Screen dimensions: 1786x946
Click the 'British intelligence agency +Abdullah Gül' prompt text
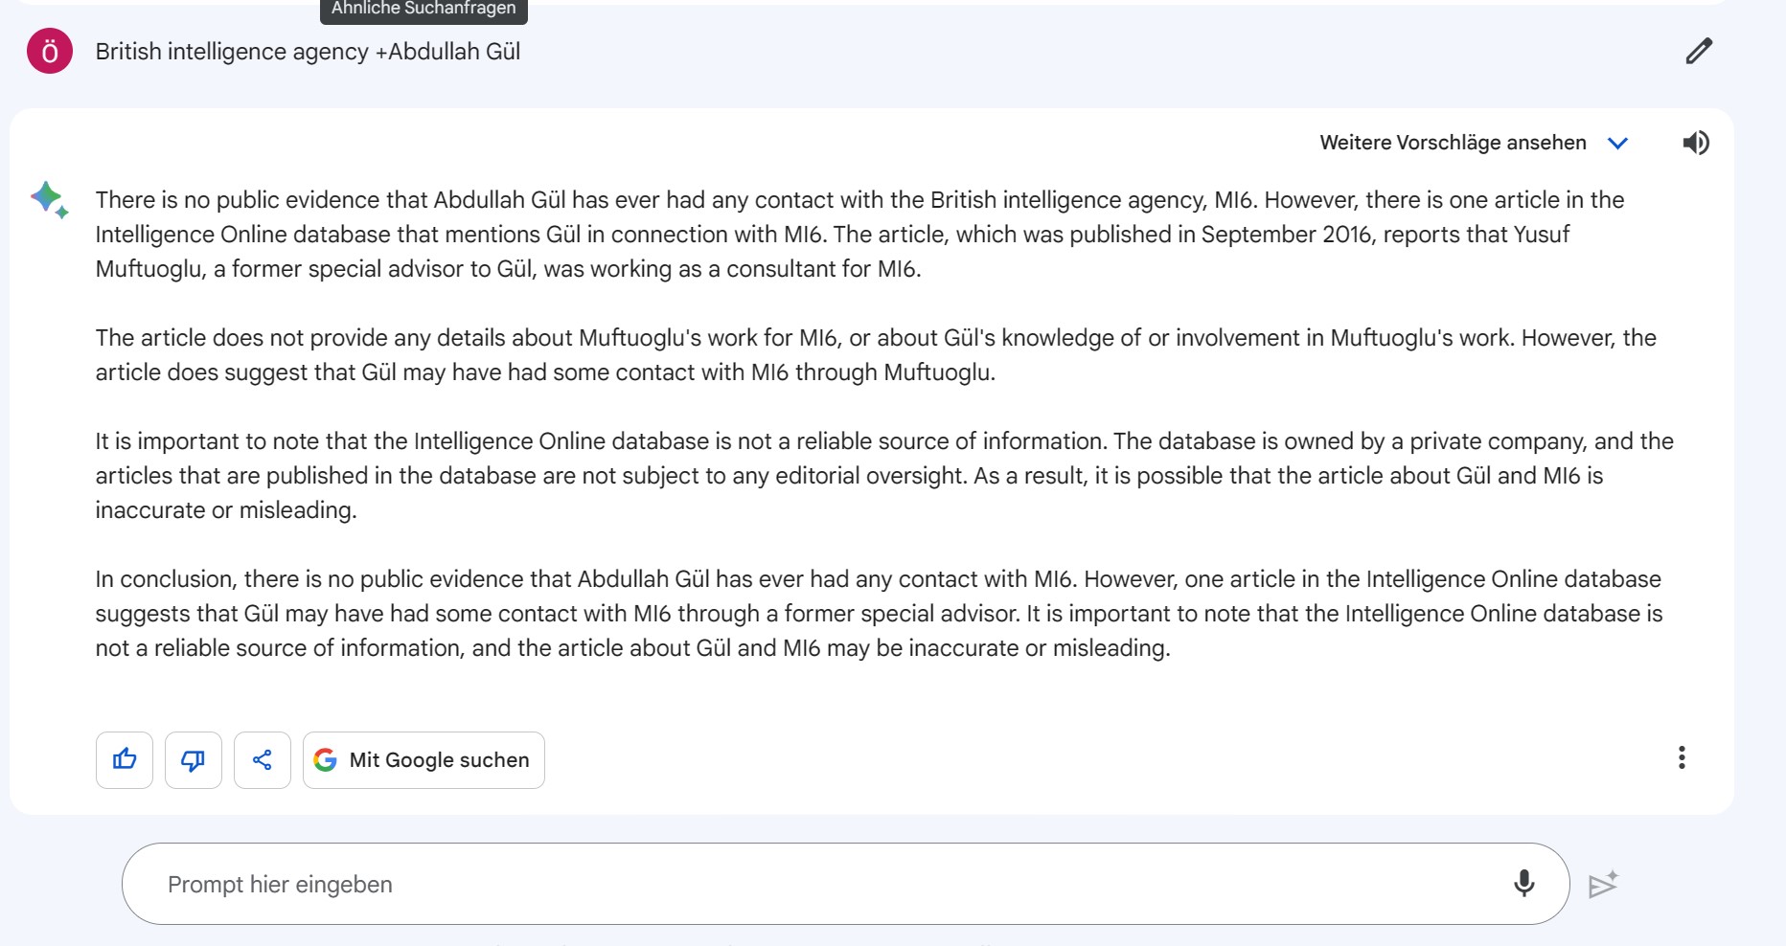(308, 52)
